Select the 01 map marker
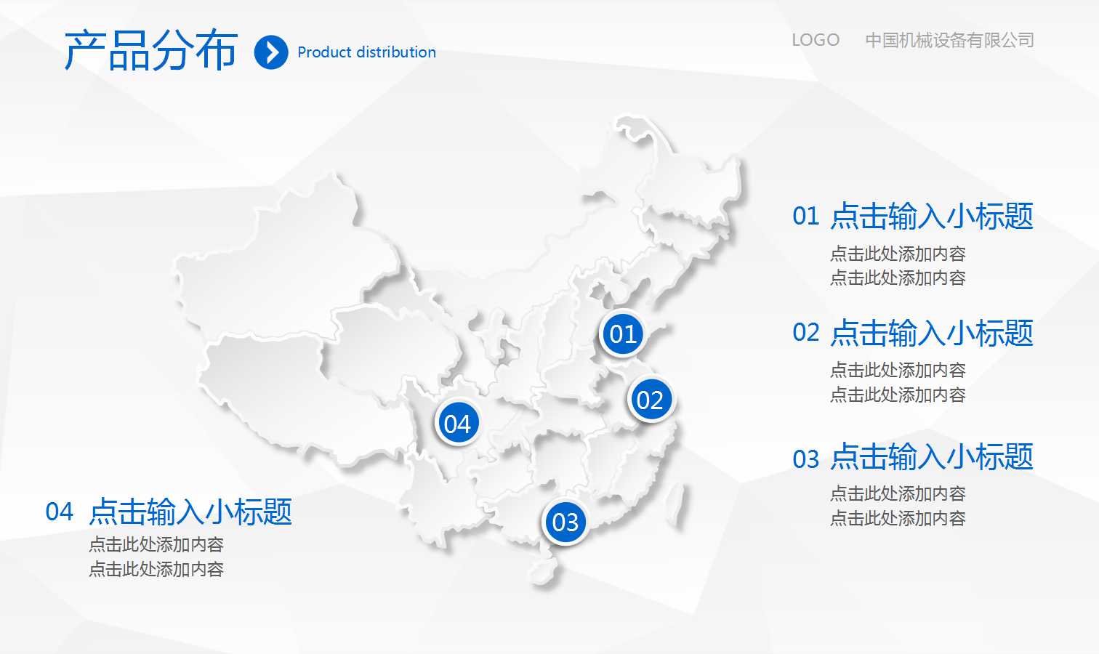 pyautogui.click(x=622, y=334)
